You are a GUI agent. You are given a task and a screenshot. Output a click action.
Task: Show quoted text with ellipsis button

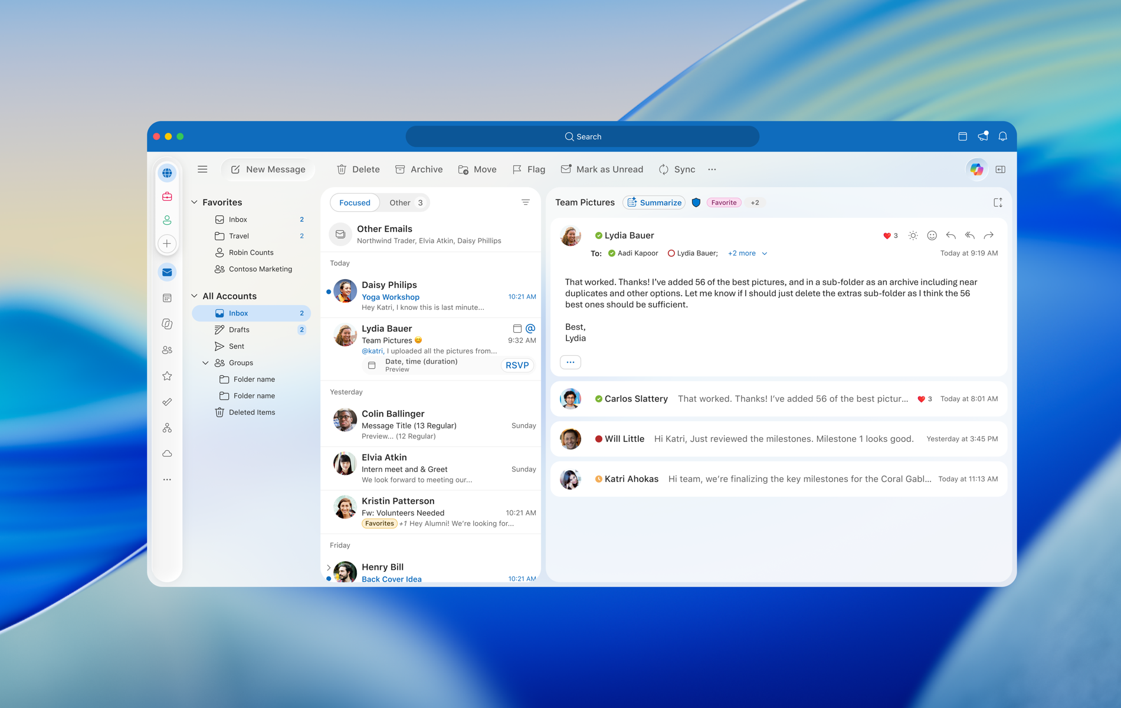coord(571,362)
